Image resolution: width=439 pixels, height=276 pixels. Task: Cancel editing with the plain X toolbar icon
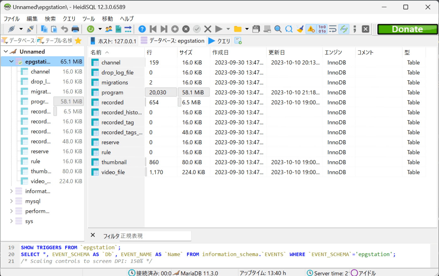point(208,29)
